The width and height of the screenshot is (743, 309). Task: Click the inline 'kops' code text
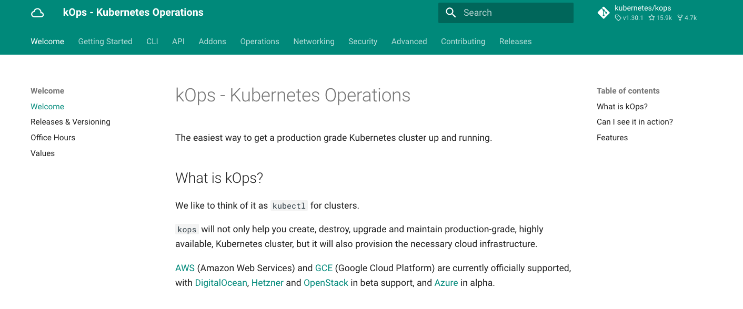coord(187,230)
